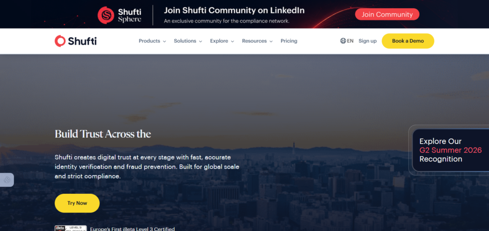Screen dimensions: 489x231
Task: Expand the Solutions dropdown chevron
Action: tap(201, 41)
